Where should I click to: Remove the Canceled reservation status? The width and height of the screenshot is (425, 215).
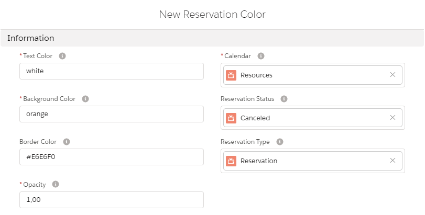click(x=393, y=118)
